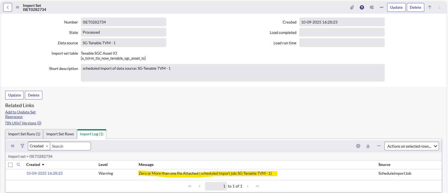Go to next record arrow down
The width and height of the screenshot is (448, 193).
440,7
